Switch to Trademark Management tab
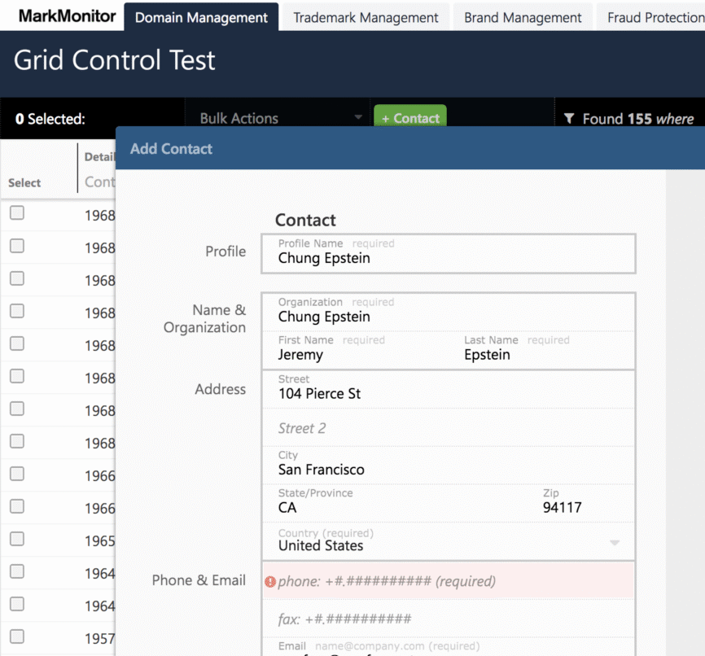The height and width of the screenshot is (656, 705). (x=366, y=17)
